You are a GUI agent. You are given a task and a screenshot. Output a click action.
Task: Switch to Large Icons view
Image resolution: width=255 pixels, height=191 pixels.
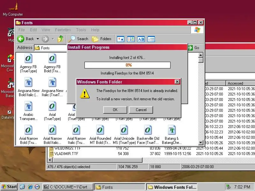point(121,39)
